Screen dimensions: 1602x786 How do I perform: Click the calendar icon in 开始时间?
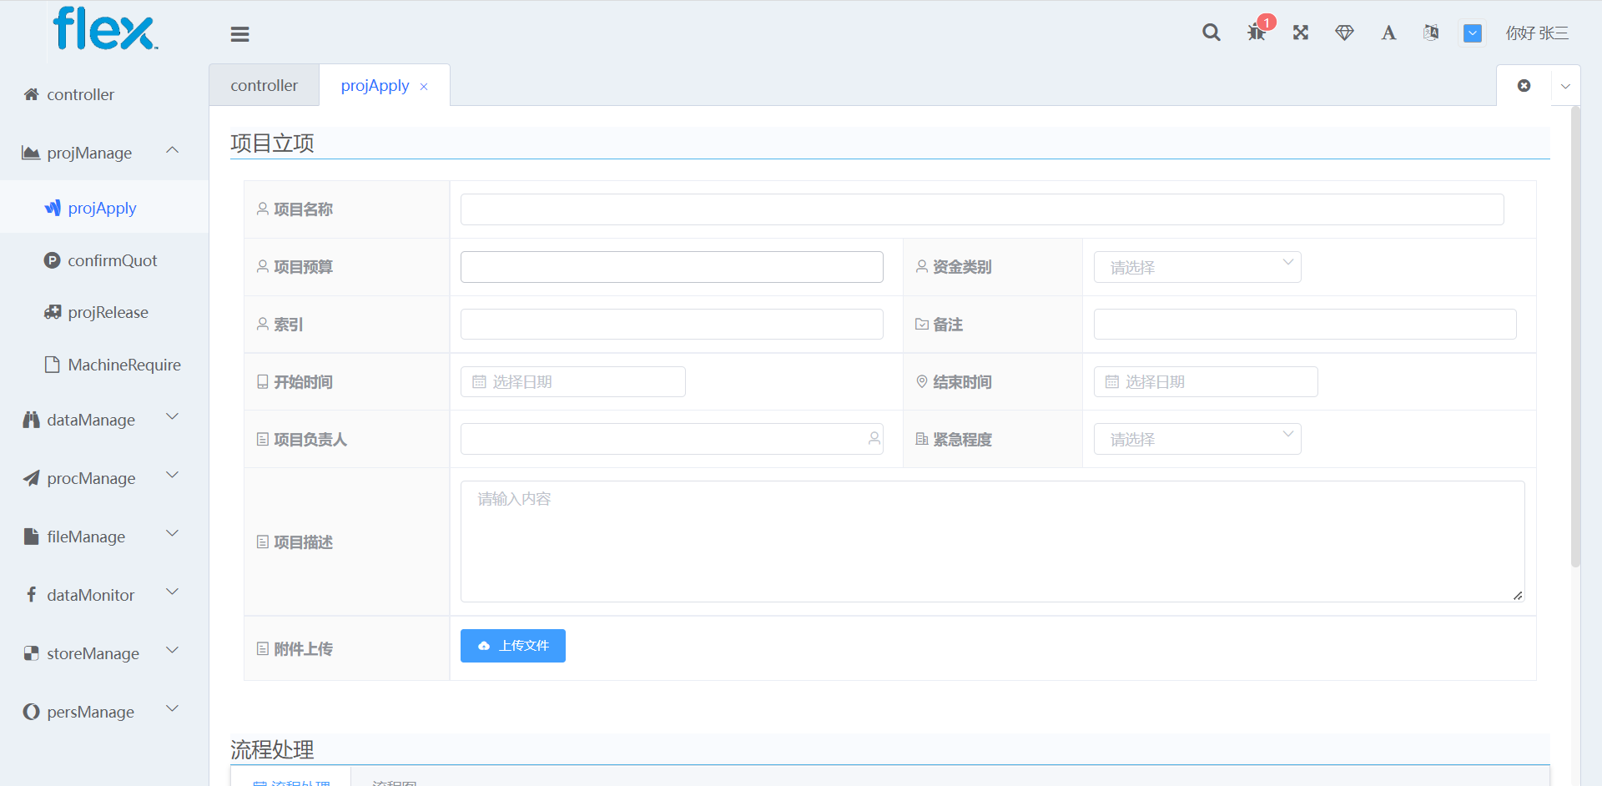coord(479,382)
